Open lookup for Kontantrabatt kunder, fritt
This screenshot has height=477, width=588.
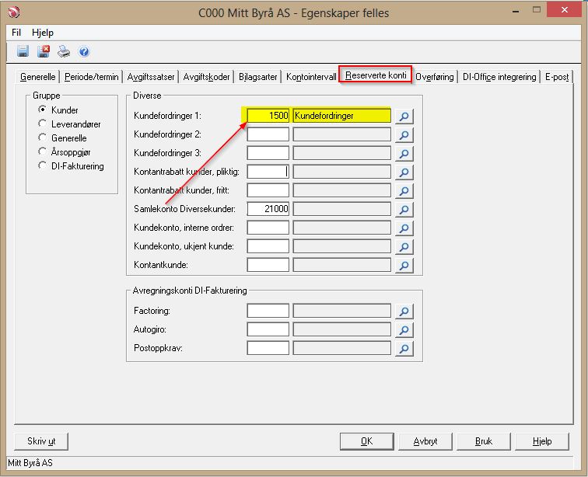[x=404, y=191]
